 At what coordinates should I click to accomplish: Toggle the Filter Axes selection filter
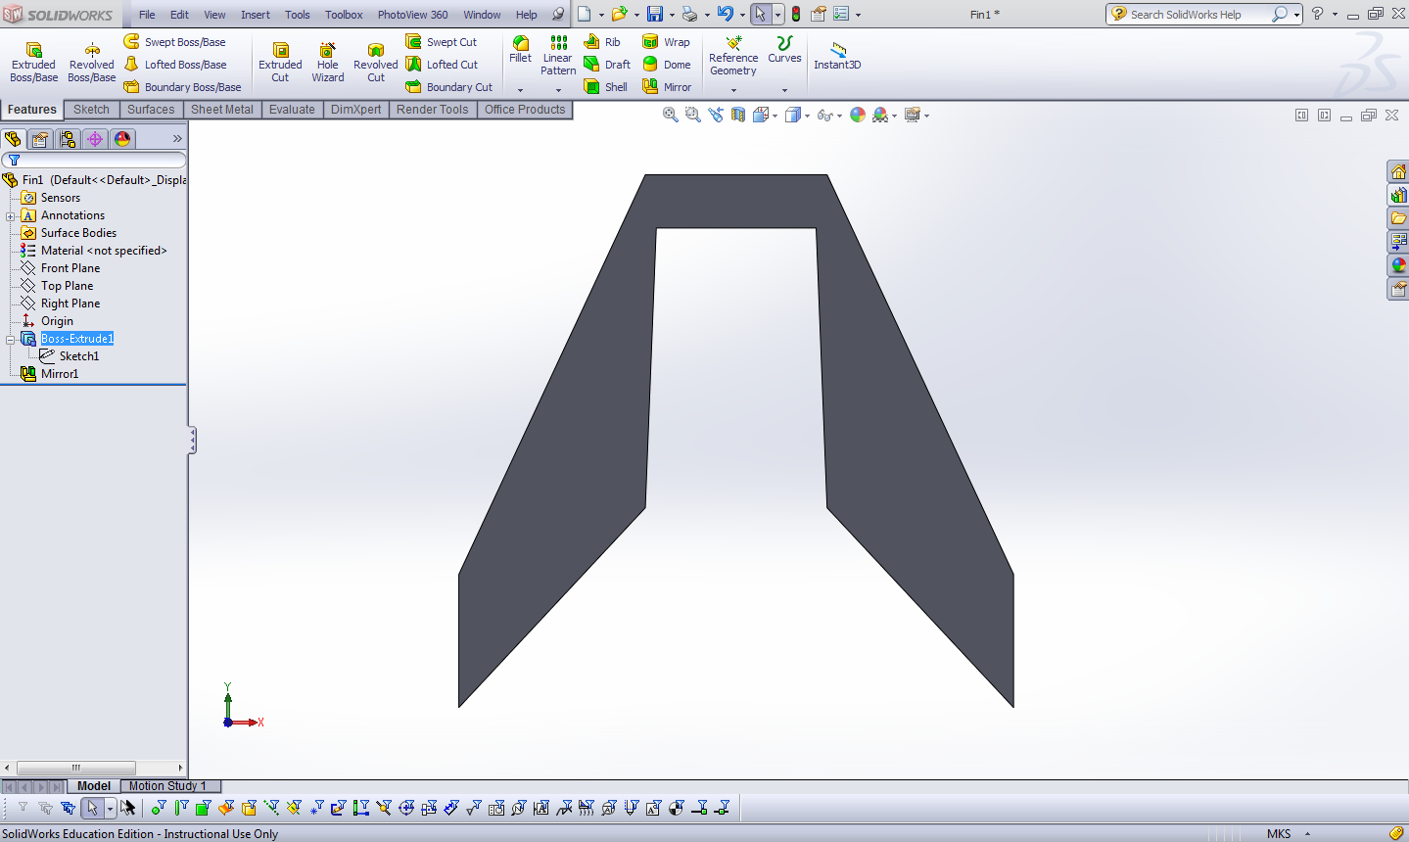[271, 808]
